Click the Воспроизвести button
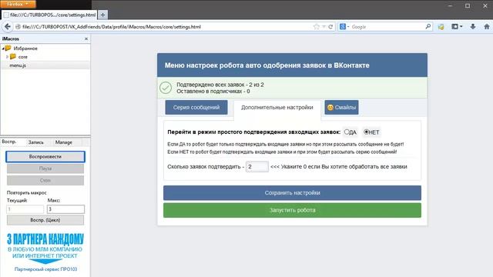Screen dimensions: 493x277 coord(45,156)
